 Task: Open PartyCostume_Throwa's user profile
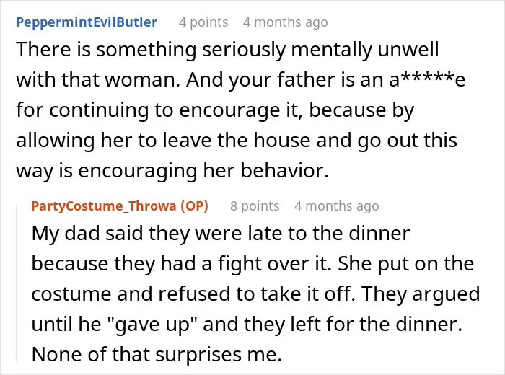pyautogui.click(x=104, y=206)
